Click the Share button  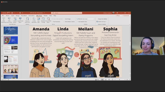(118, 16)
